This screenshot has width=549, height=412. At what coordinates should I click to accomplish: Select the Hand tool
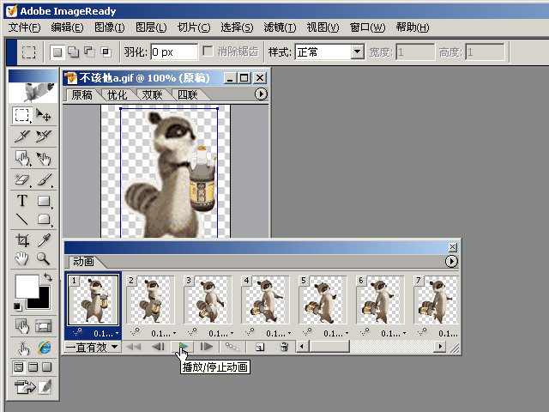pos(21,259)
